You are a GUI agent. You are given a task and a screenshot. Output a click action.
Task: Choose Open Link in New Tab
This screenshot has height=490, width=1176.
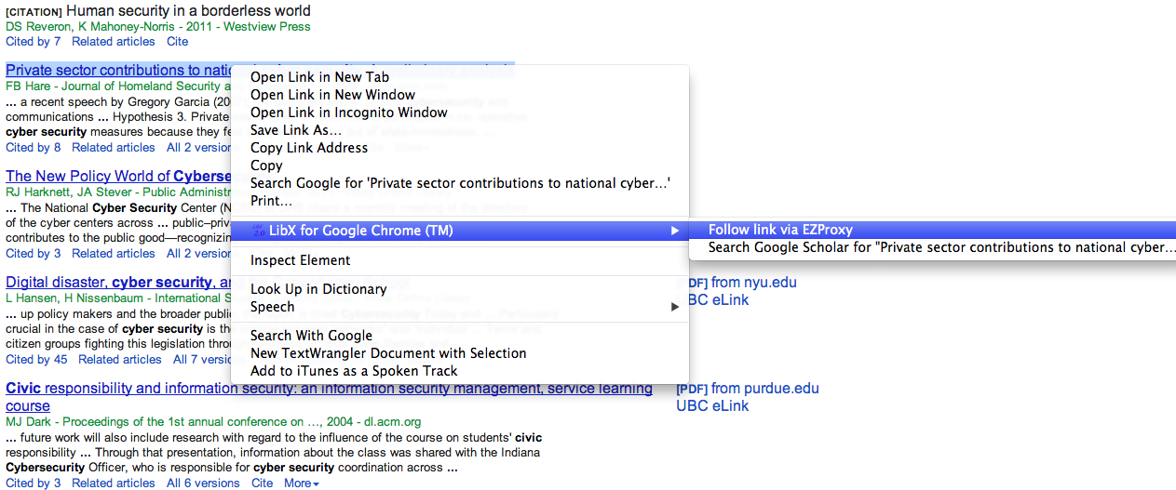[x=319, y=77]
